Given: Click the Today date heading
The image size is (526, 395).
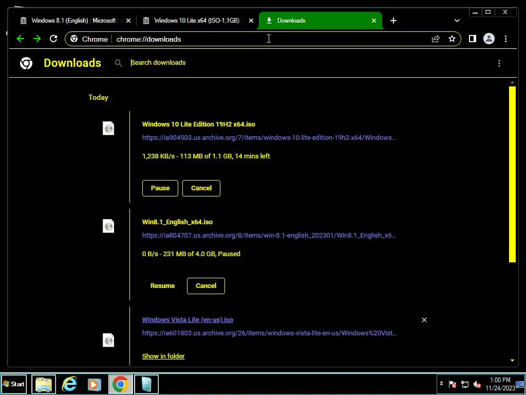Looking at the screenshot, I should coord(98,97).
